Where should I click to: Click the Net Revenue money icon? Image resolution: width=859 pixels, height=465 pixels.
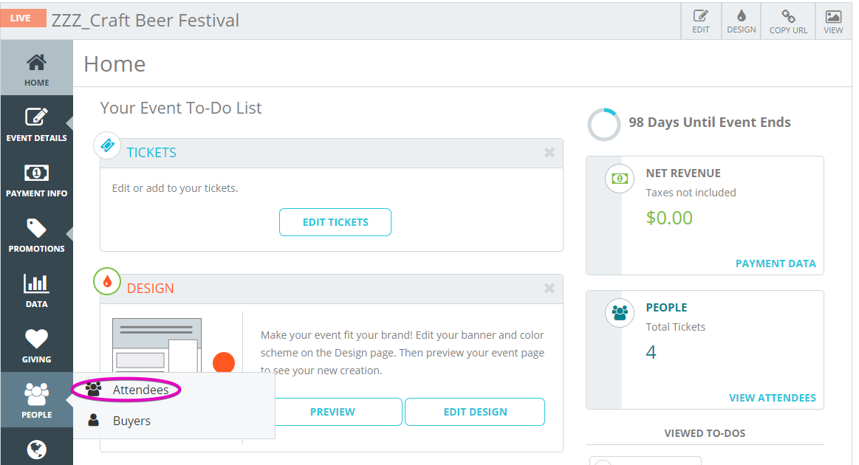pyautogui.click(x=620, y=179)
